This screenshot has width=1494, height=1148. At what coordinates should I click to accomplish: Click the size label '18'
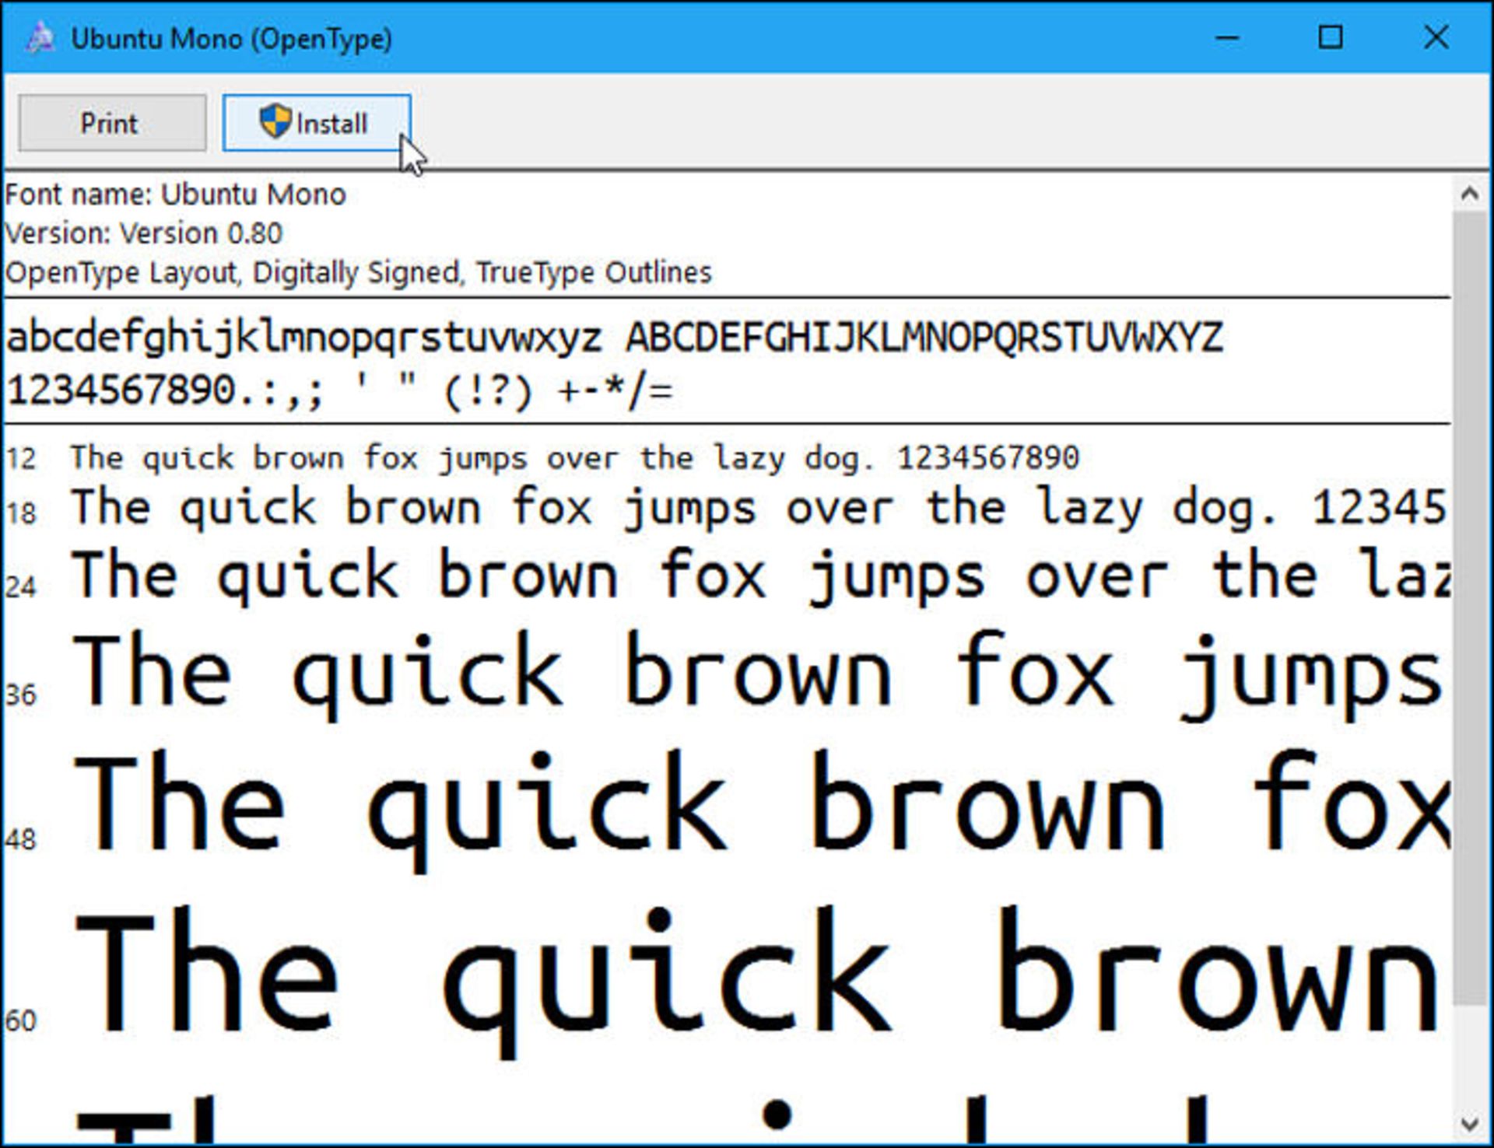pyautogui.click(x=21, y=513)
